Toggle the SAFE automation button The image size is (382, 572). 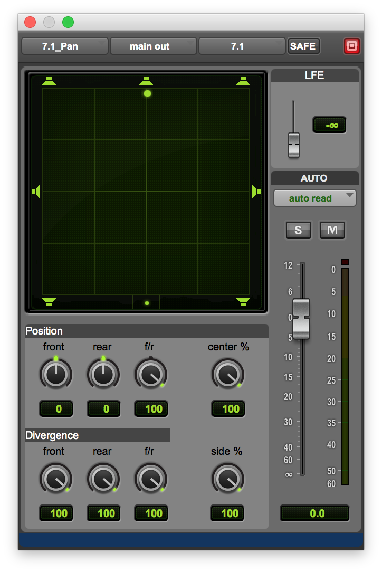(x=303, y=46)
